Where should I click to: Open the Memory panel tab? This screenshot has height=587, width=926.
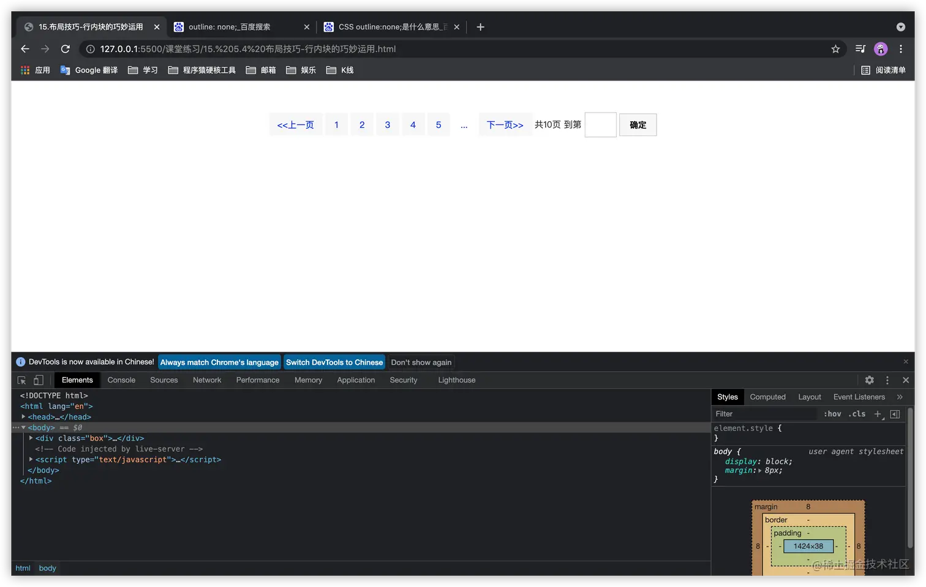308,380
